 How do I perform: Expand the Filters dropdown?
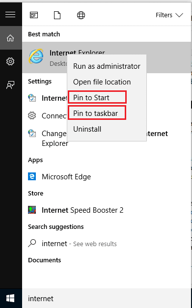(169, 15)
